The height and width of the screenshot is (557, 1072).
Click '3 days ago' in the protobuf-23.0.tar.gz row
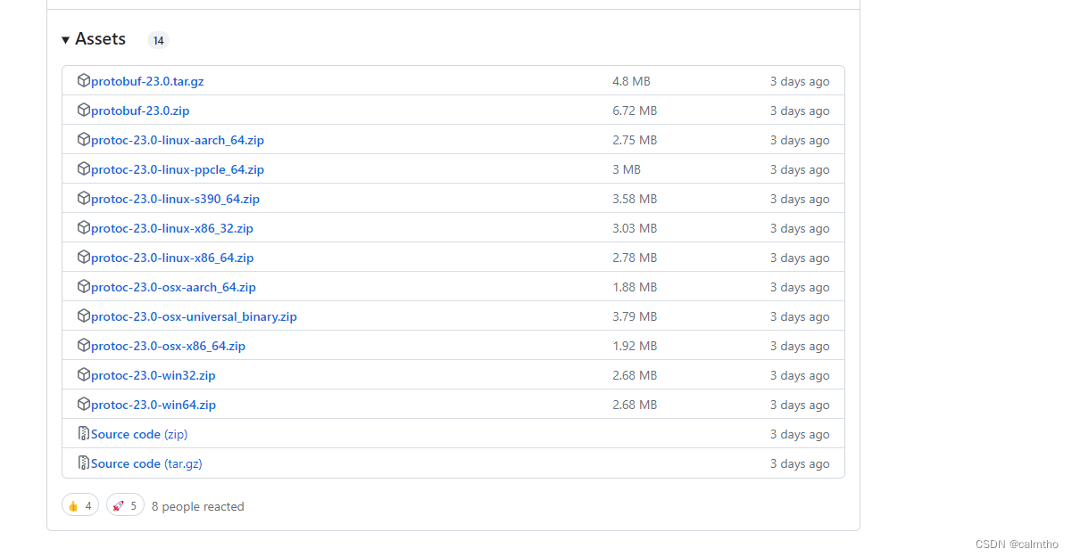(x=800, y=81)
